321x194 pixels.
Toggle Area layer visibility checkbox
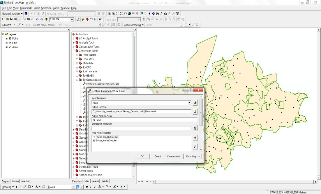pyautogui.click(x=10, y=47)
